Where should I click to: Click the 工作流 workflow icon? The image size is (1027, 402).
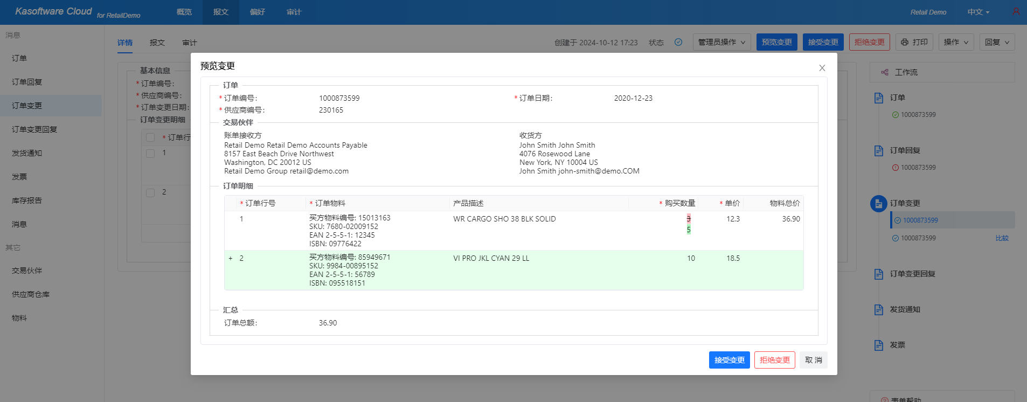coord(884,72)
